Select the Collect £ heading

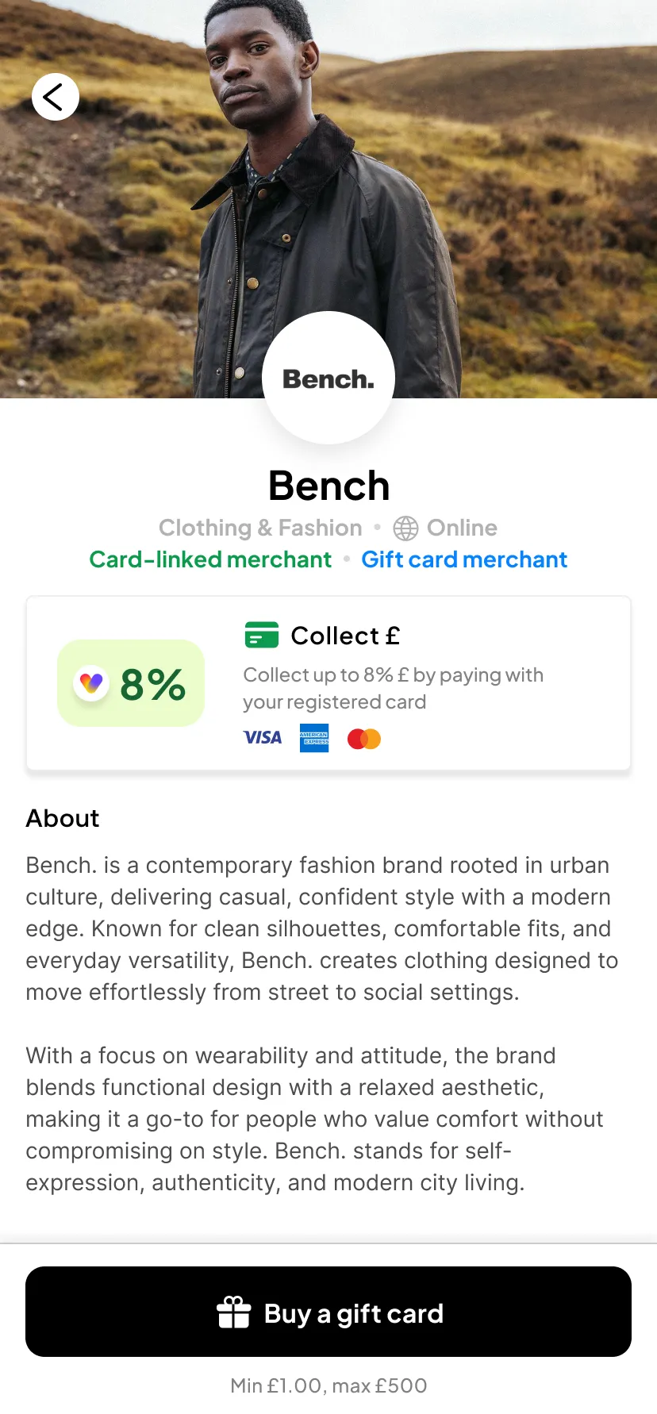pos(345,636)
